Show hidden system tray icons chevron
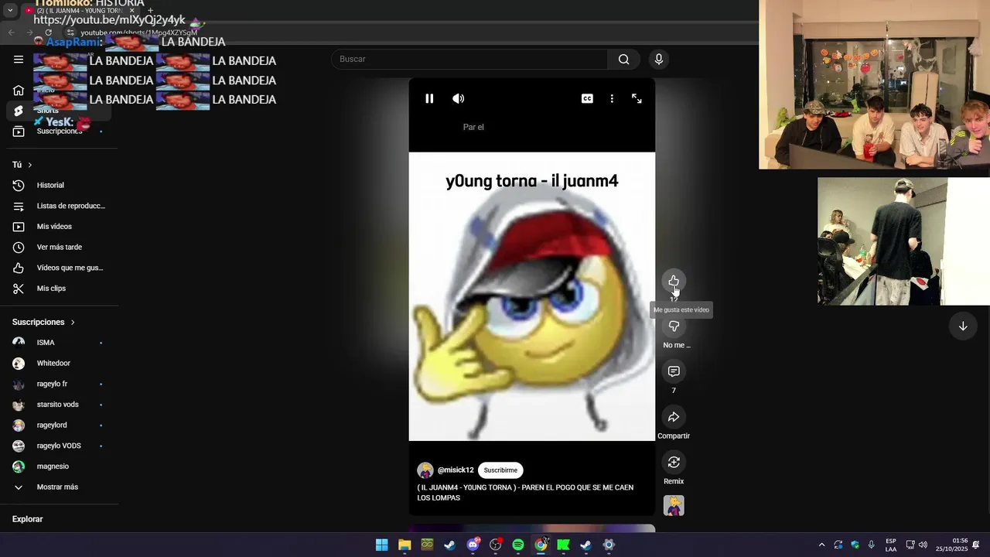Screen dimensions: 990x557 coord(821,545)
